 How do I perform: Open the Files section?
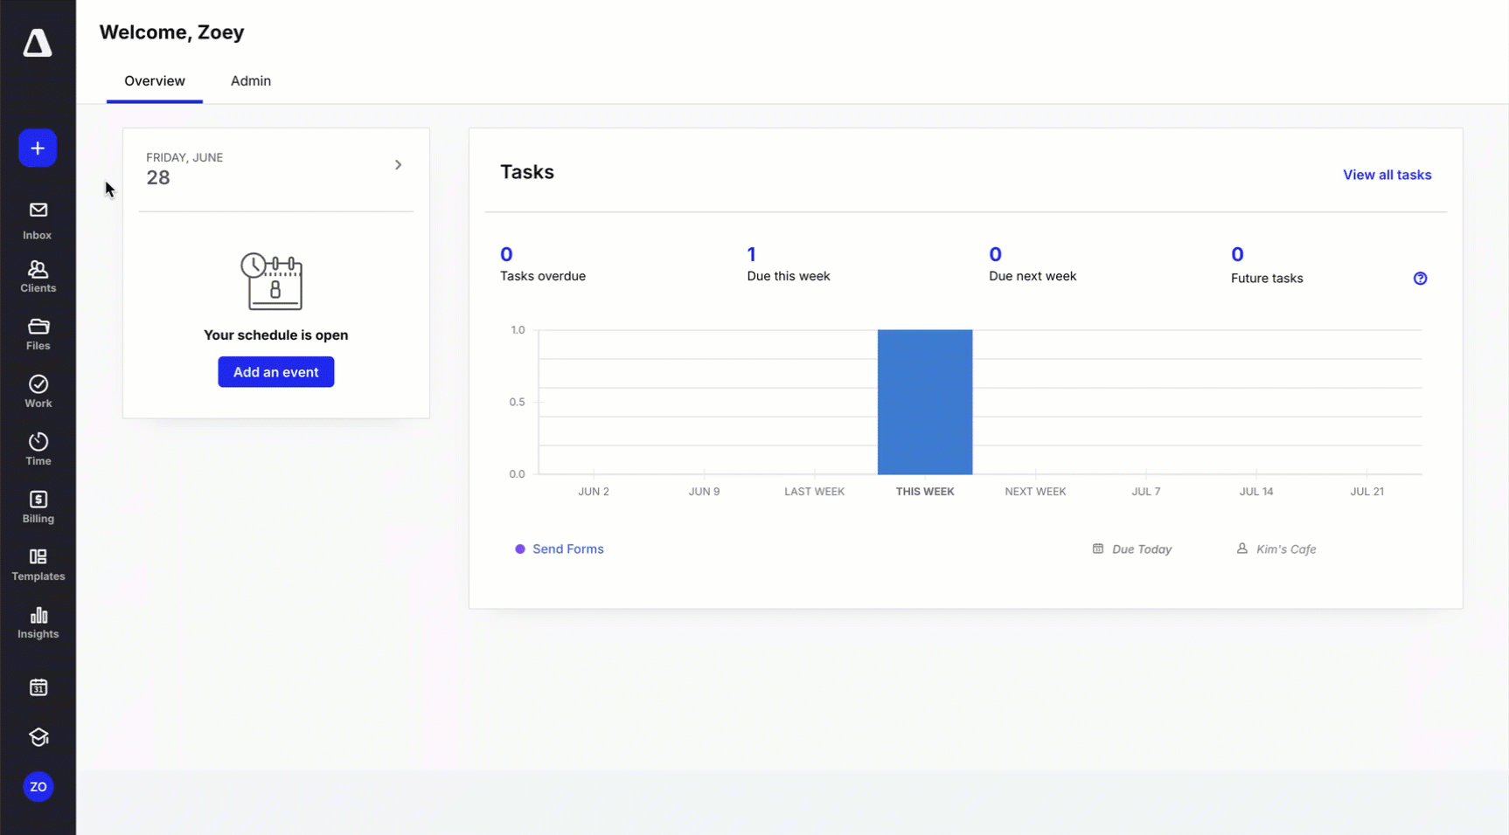[38, 334]
